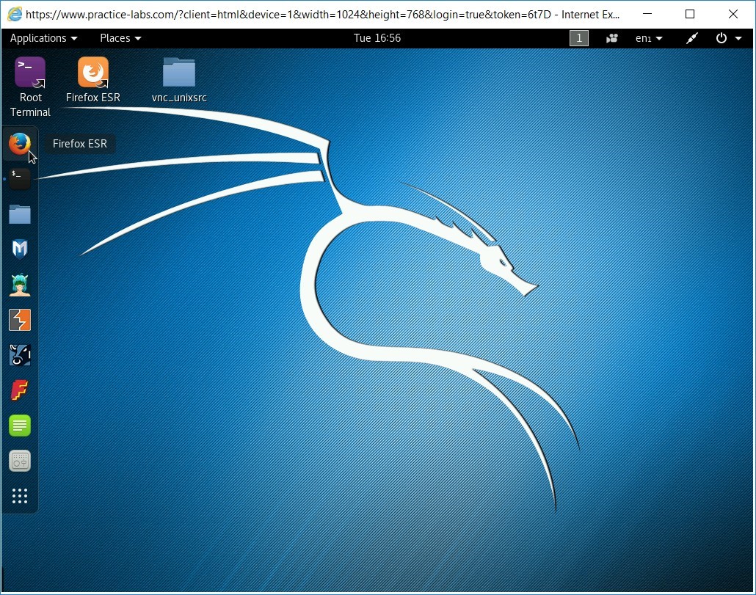Minimize the Internet Explorer window
Image resolution: width=756 pixels, height=595 pixels.
coord(647,14)
